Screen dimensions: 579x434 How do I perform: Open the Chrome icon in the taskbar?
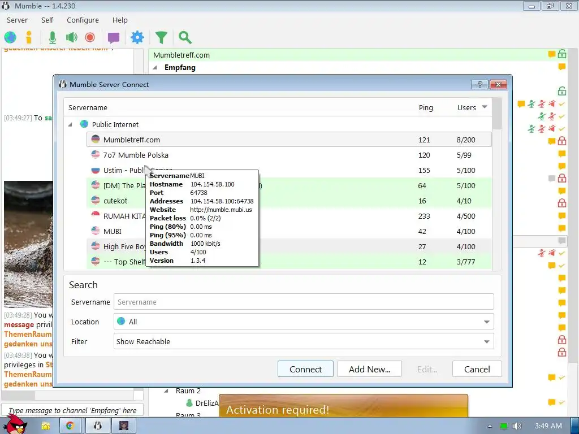70,426
